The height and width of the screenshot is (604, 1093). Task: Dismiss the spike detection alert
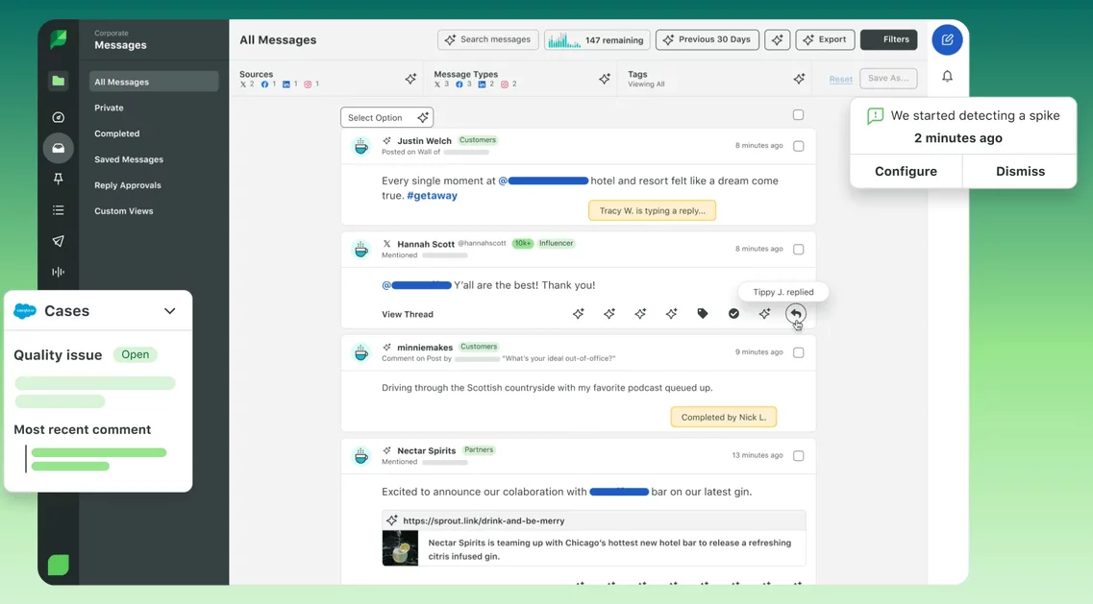(x=1019, y=171)
